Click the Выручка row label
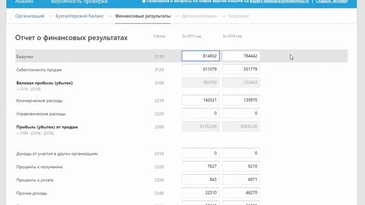365x205 pixels. [25, 56]
